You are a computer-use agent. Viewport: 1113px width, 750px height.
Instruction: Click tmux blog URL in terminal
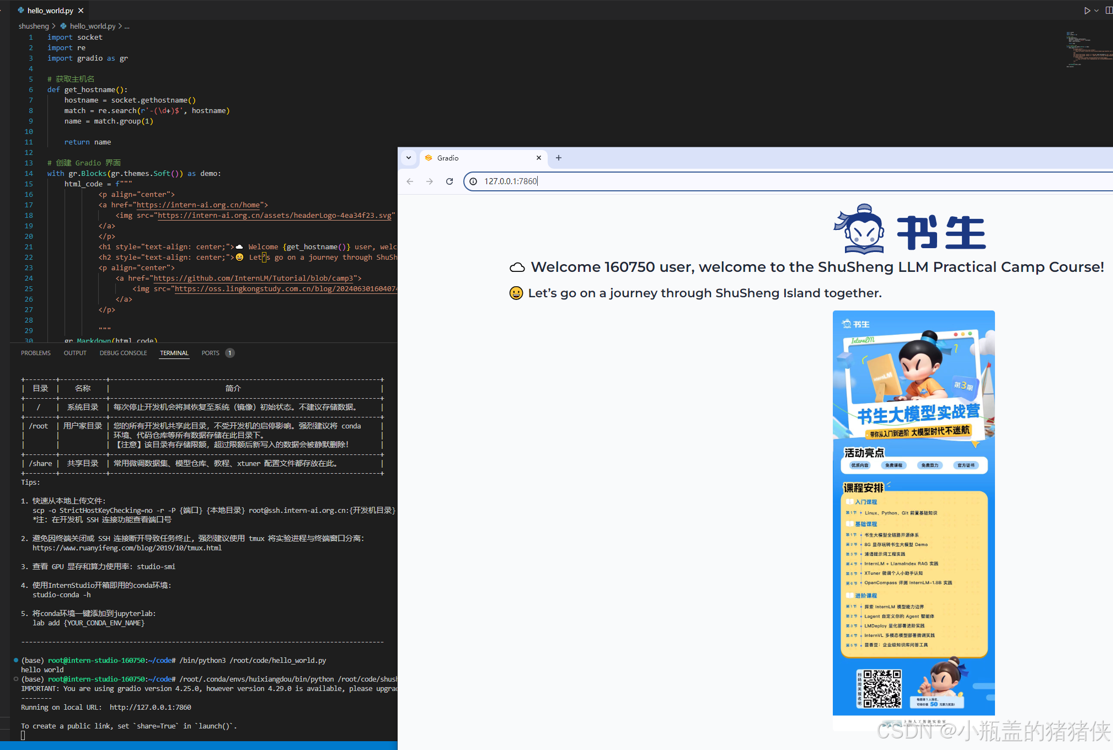[127, 548]
